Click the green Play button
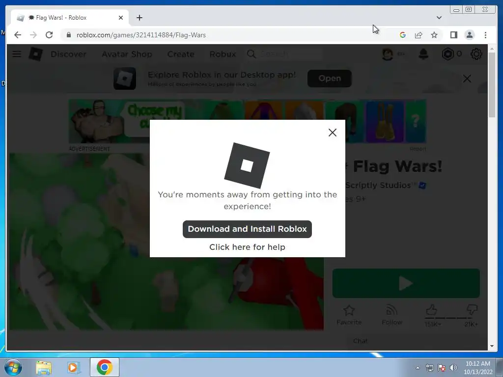Image resolution: width=503 pixels, height=377 pixels. coord(406,283)
